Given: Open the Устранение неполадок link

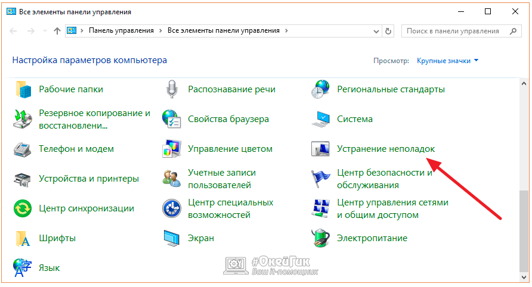Looking at the screenshot, I should pyautogui.click(x=386, y=149).
